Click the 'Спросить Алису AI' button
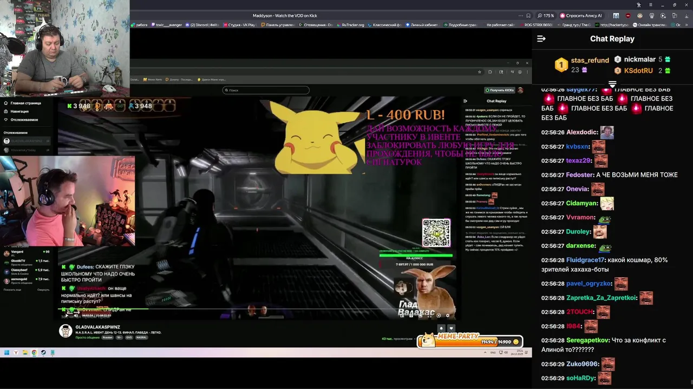 pos(581,16)
